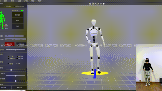Viewport: 162px width, 91px height.
Task: Click the bottom-left button of the left panel
Action: [x=5, y=87]
